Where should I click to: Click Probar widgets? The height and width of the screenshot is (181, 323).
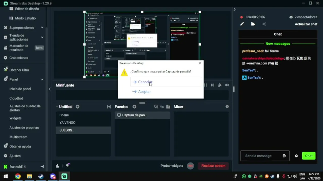(172, 166)
